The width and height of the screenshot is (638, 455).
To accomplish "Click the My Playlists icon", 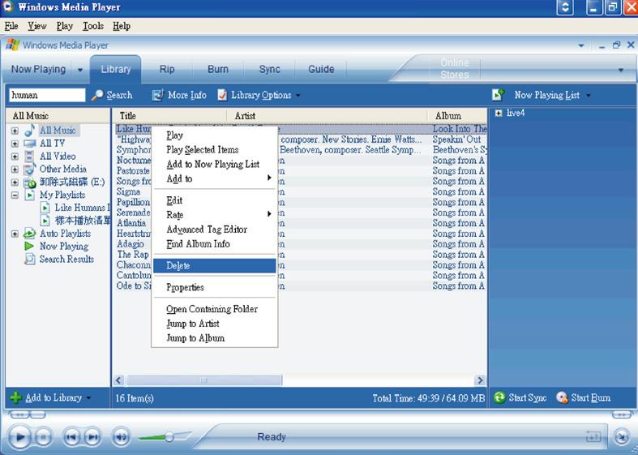I will [29, 195].
